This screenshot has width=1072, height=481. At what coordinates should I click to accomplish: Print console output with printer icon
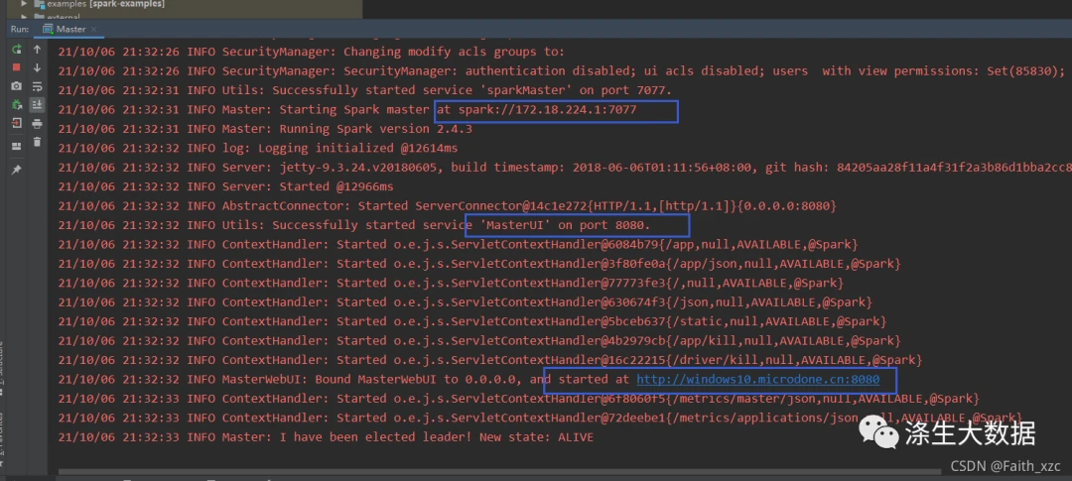pyautogui.click(x=37, y=124)
